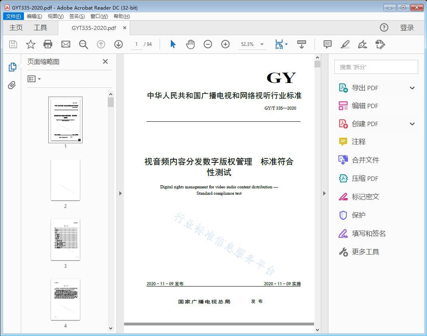Screen dimensions: 427x336
Task: Switch to the 主页 tab
Action: point(16,28)
